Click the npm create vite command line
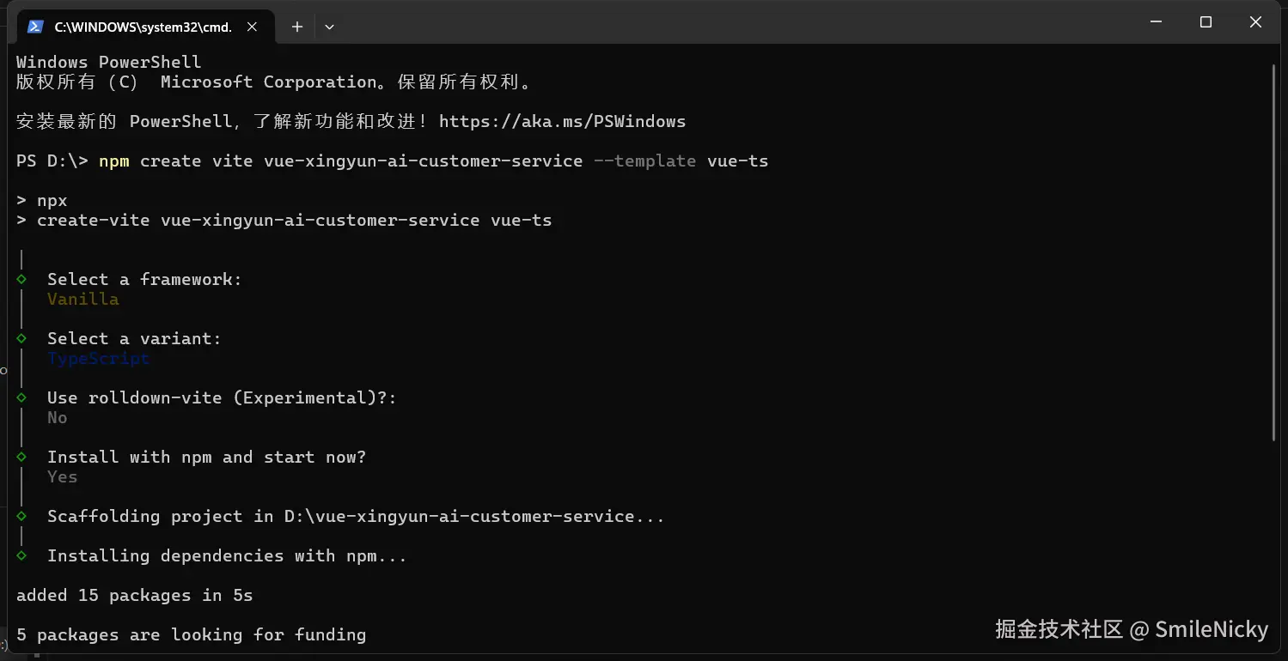1288x661 pixels. (433, 161)
